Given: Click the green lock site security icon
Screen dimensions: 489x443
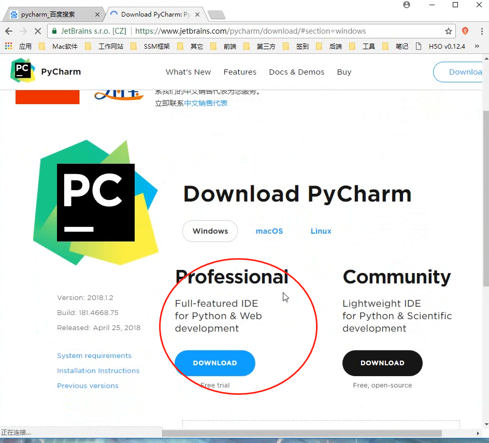Looking at the screenshot, I should pos(54,31).
